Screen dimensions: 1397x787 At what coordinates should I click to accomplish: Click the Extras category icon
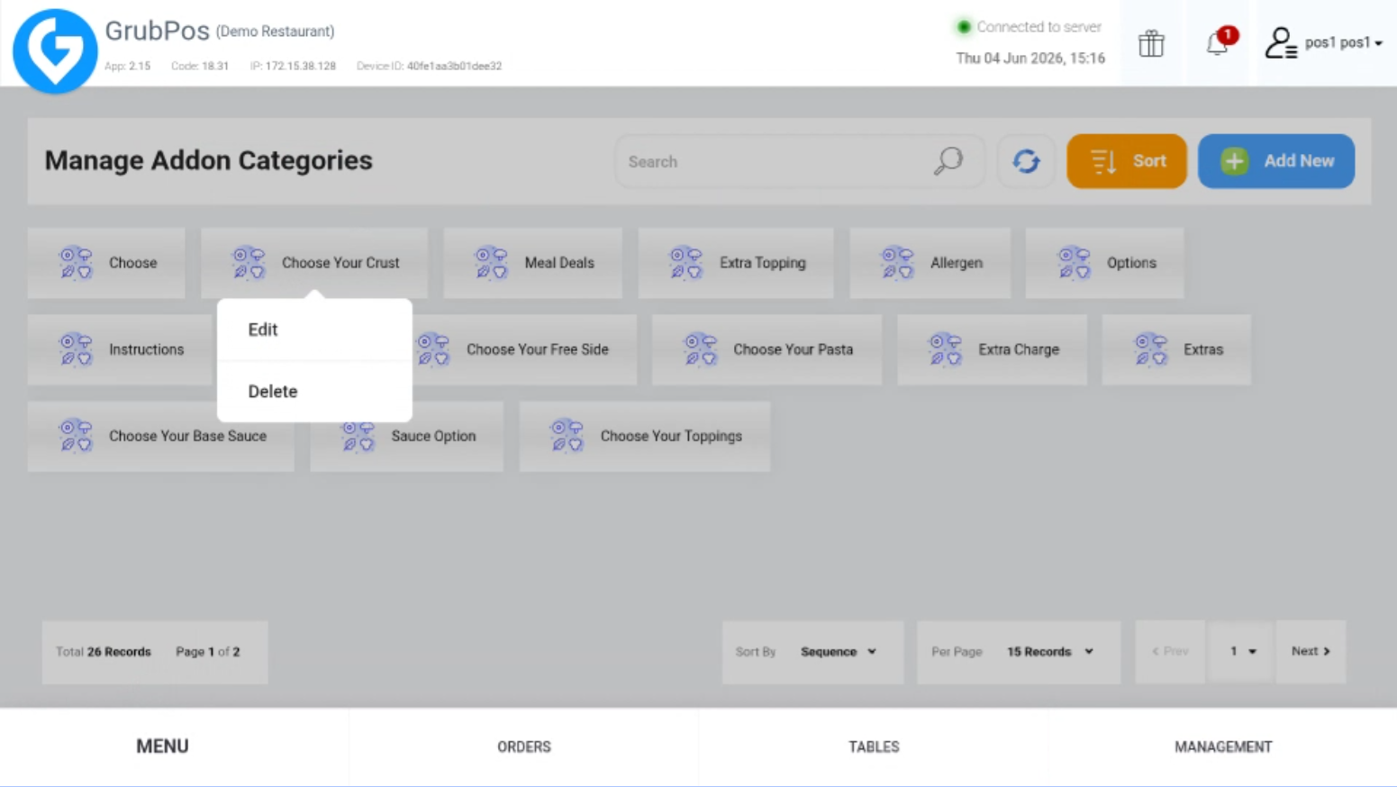coord(1150,349)
